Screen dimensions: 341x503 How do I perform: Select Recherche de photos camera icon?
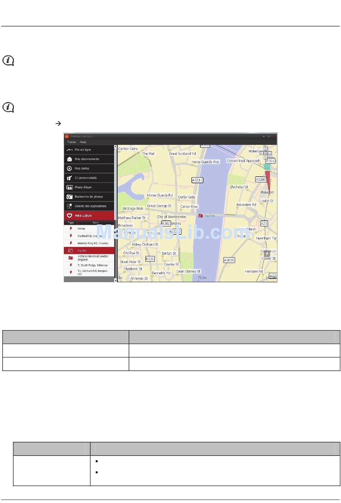click(70, 197)
